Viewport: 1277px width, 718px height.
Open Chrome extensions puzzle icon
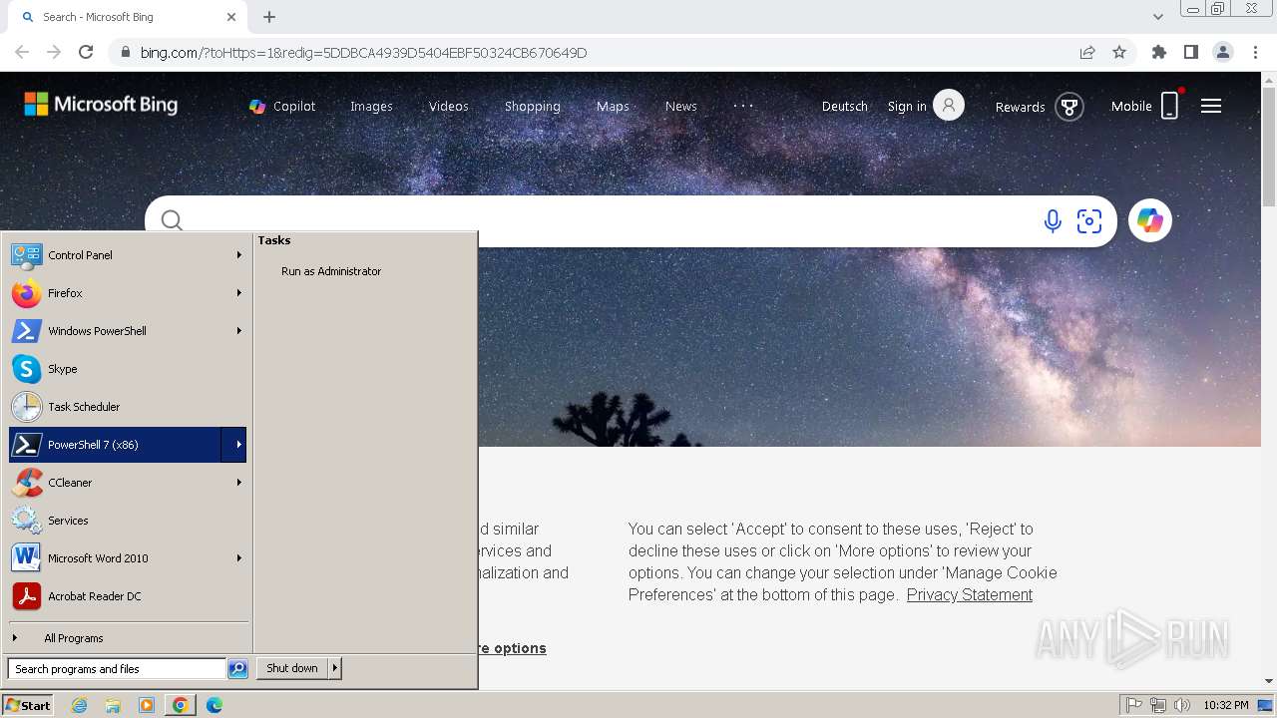pos(1159,52)
